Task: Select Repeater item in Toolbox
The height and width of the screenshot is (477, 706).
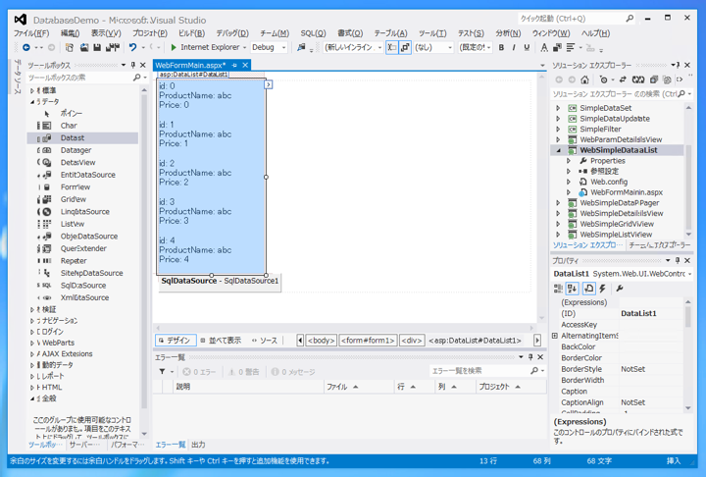Action: click(x=82, y=261)
